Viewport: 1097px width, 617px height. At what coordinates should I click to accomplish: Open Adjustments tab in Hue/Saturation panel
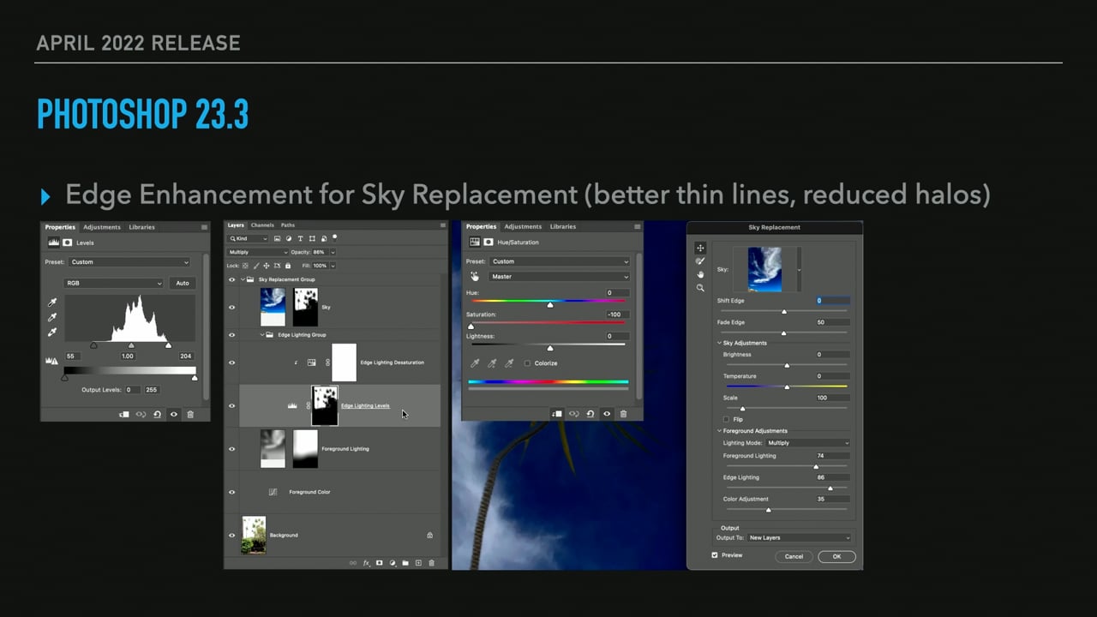[523, 226]
